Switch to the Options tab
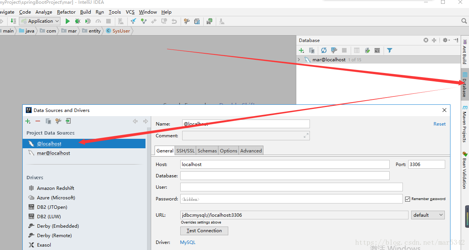This screenshot has width=469, height=250. pos(229,151)
